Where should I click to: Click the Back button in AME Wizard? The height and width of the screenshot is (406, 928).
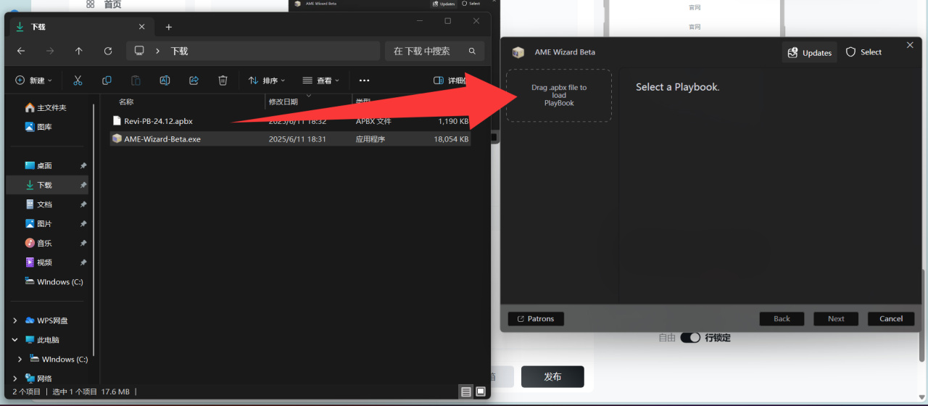click(782, 319)
